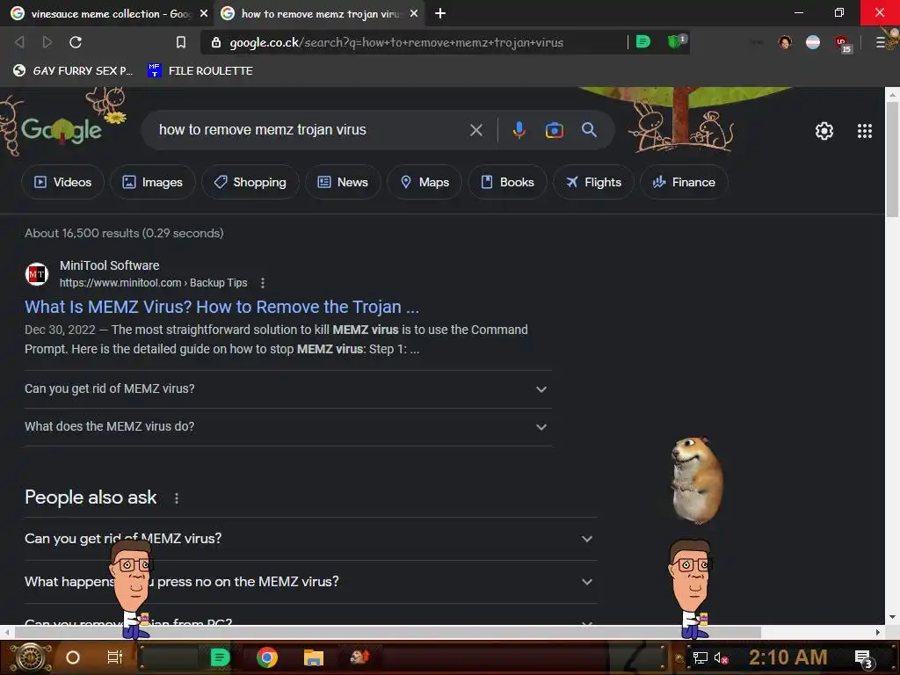Image resolution: width=900 pixels, height=675 pixels.
Task: Open the browser hamburger menu
Action: click(880, 42)
